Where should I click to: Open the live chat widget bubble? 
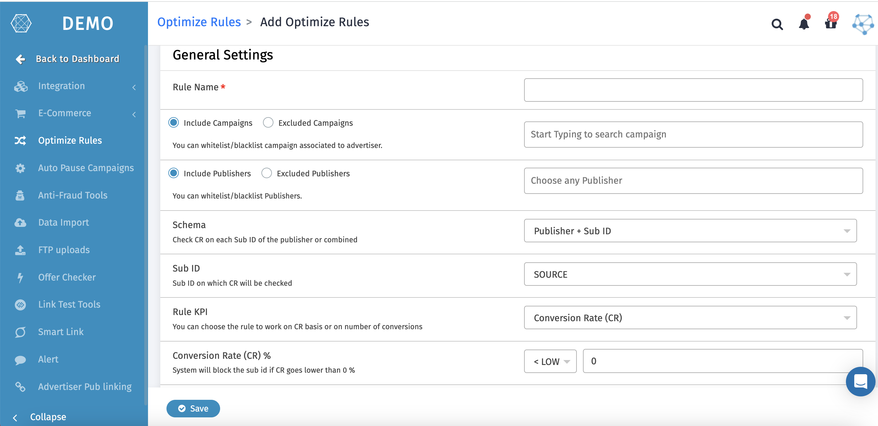coord(860,381)
